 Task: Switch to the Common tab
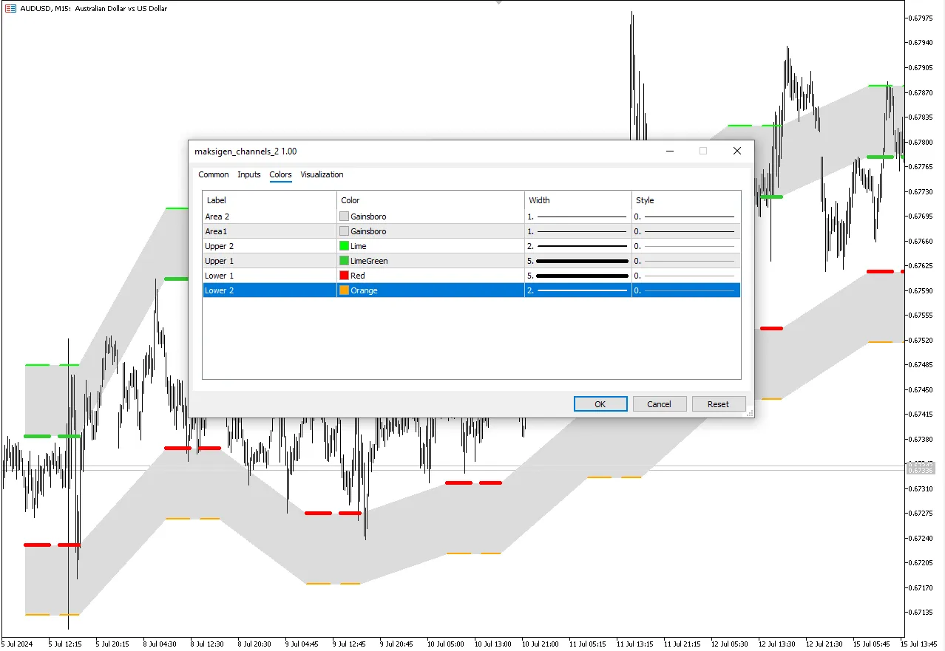[214, 174]
